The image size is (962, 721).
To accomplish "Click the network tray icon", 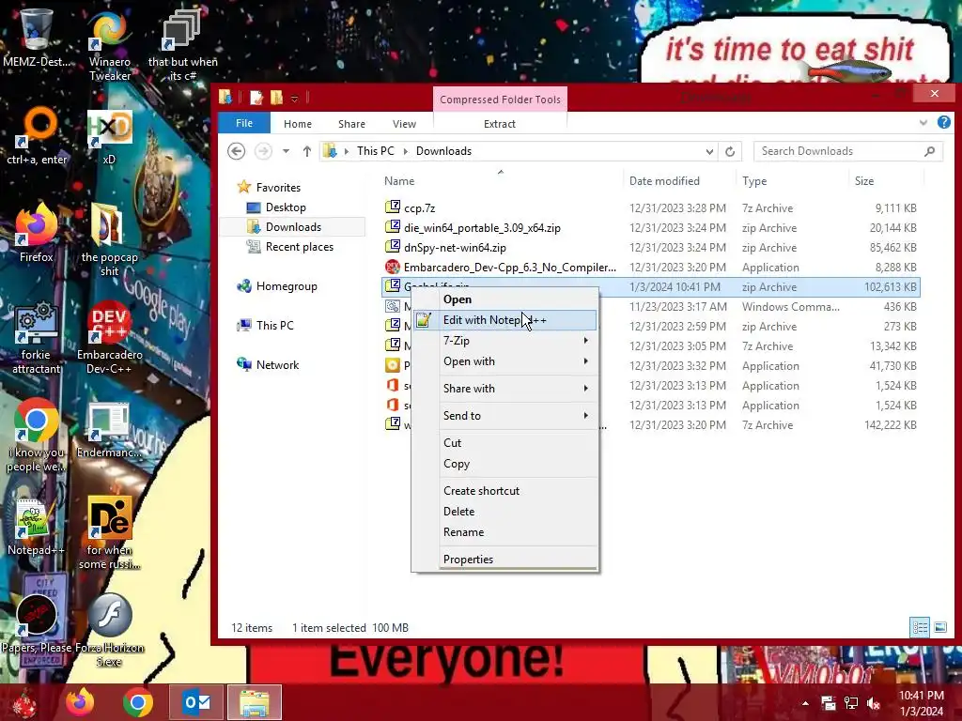I will 851,703.
